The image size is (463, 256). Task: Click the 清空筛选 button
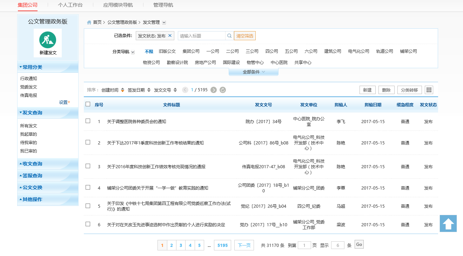click(245, 36)
